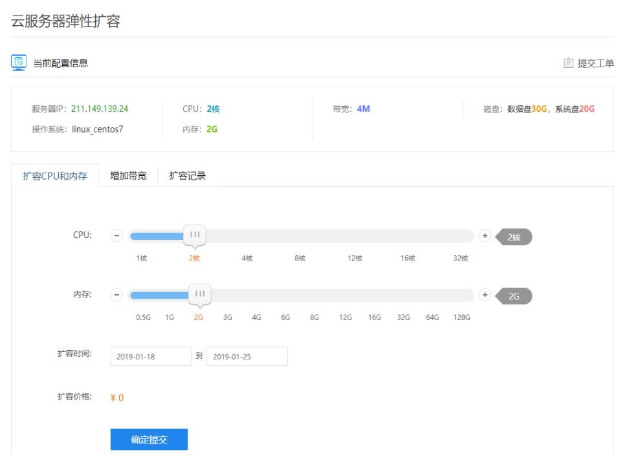631x470 pixels.
Task: Click the monitor icon beside 当前配置信息
Action: coord(18,63)
